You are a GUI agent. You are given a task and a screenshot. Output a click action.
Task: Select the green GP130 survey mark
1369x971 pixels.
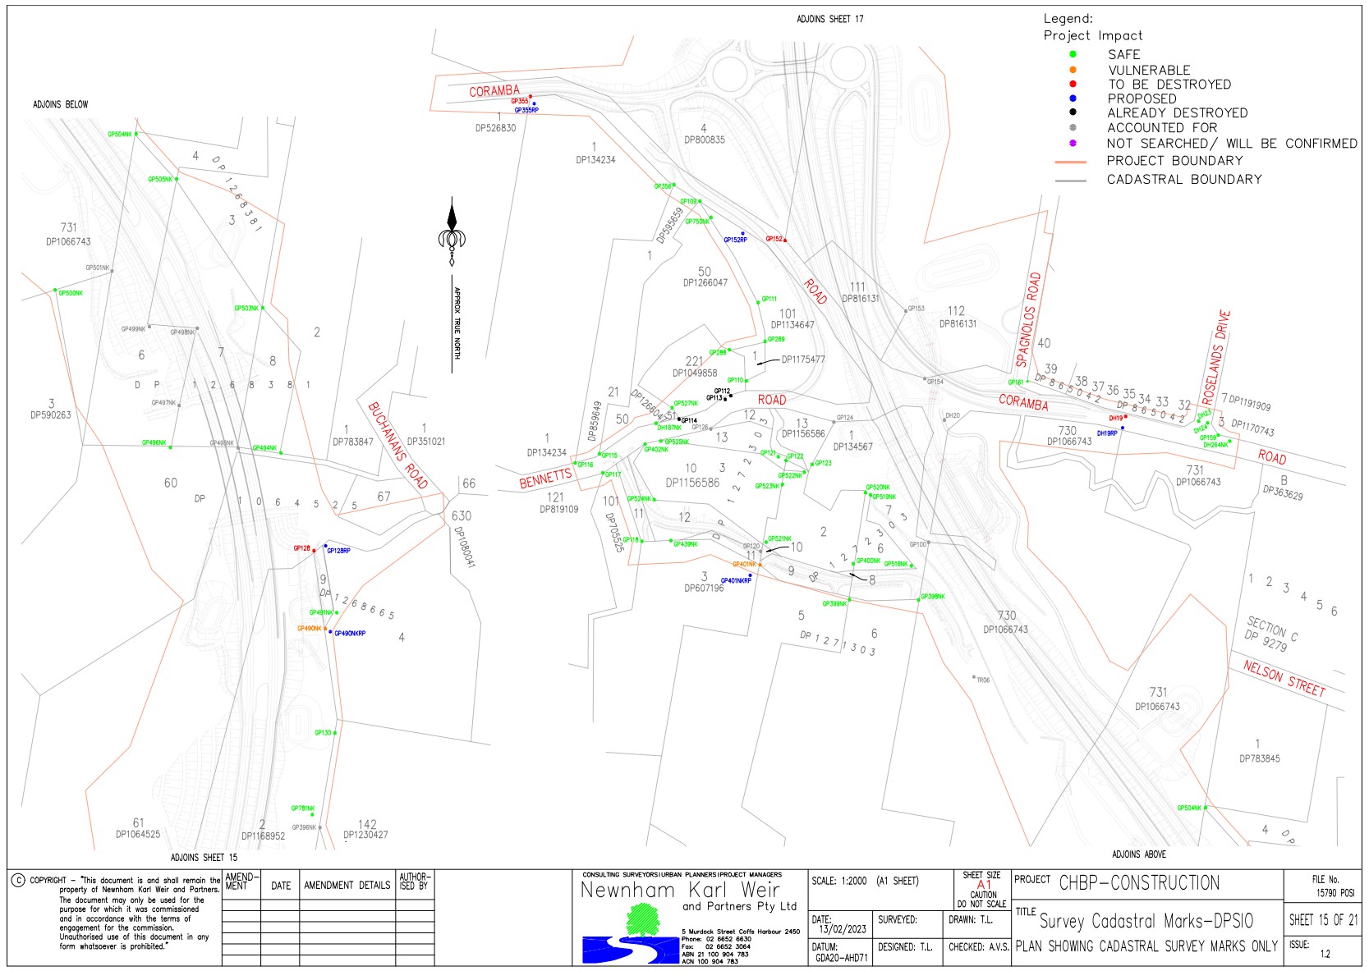(335, 733)
